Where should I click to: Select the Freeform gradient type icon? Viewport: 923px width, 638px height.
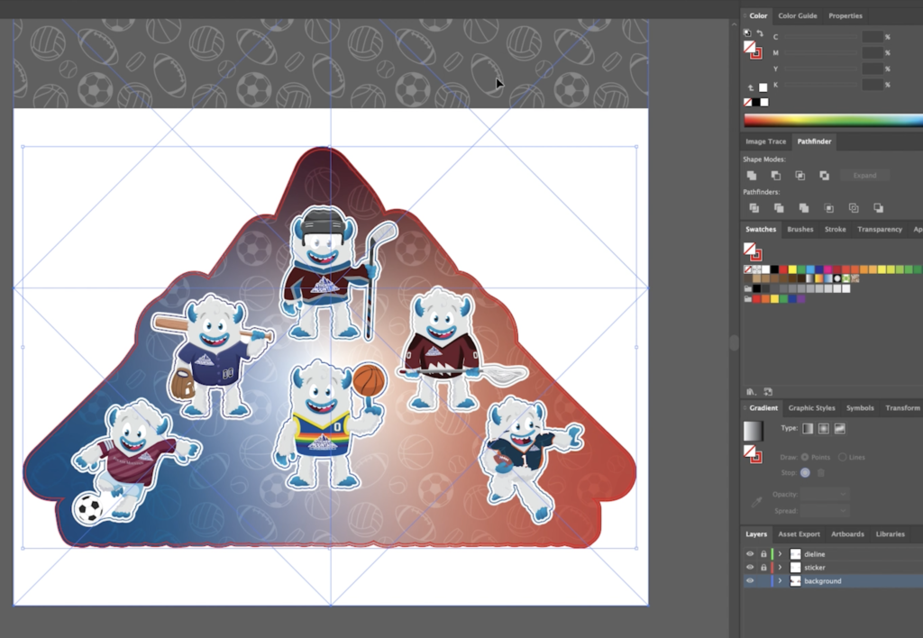840,428
